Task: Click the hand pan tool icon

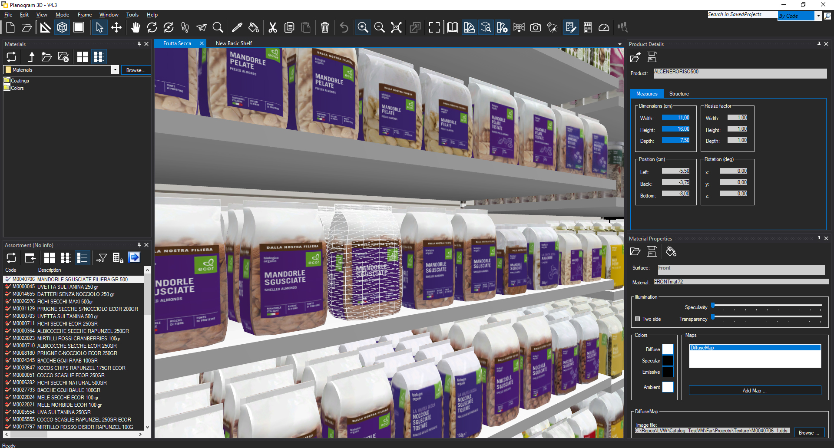Action: [136, 28]
